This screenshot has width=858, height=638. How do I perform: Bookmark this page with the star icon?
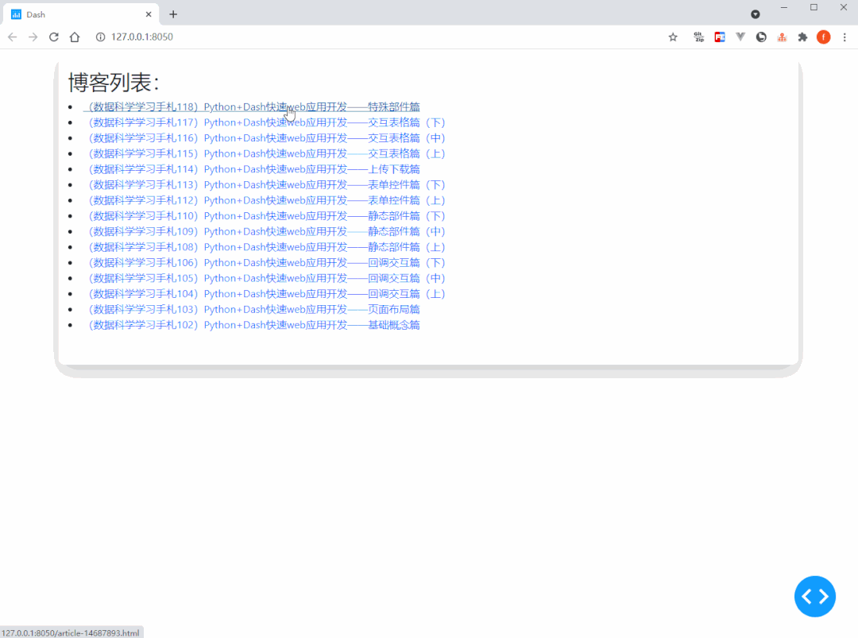click(x=673, y=37)
